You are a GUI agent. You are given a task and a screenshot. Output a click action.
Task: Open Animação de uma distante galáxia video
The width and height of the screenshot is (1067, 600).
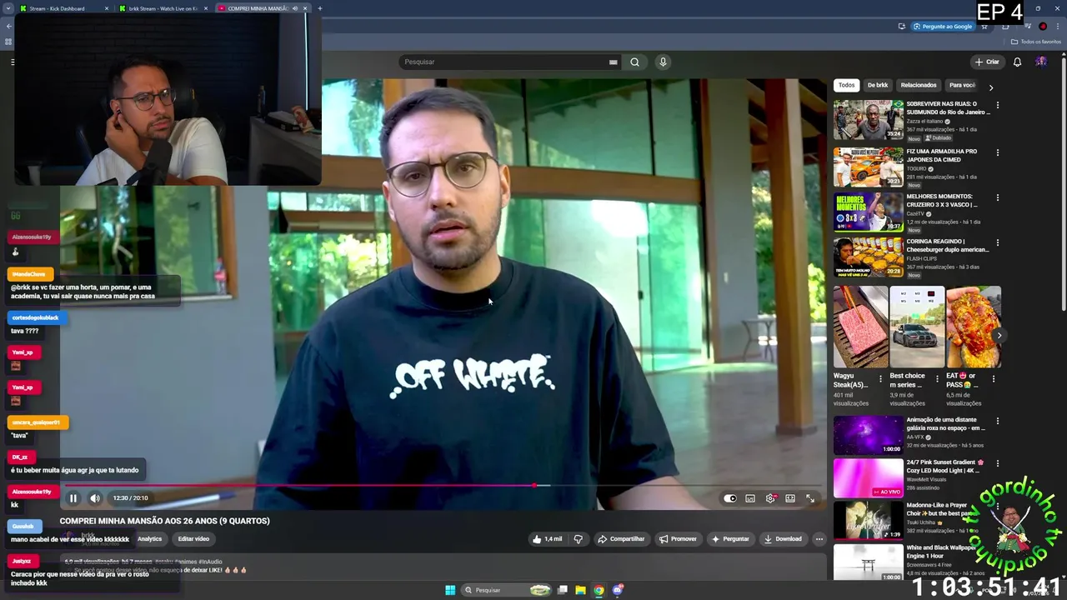tap(868, 435)
